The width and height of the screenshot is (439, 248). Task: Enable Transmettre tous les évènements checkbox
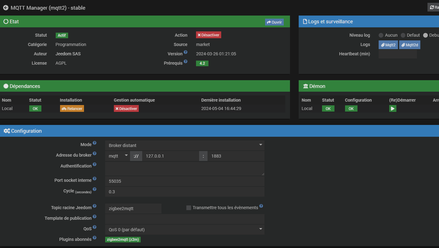tap(189, 208)
